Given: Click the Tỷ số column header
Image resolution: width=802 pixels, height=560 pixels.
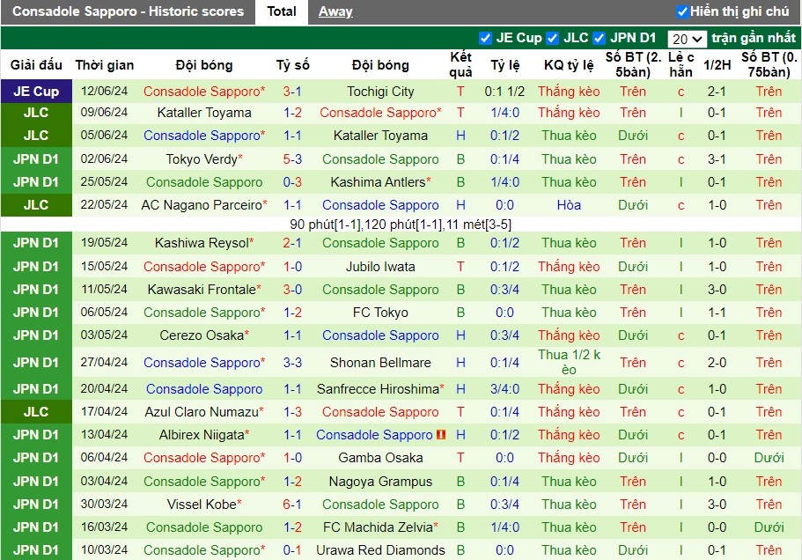Looking at the screenshot, I should pos(292,65).
